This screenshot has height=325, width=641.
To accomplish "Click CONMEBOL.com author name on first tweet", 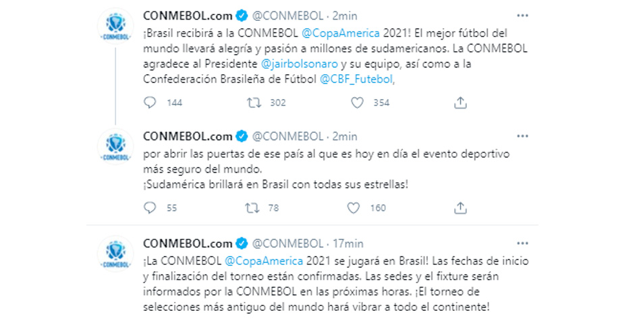I will 188,16.
